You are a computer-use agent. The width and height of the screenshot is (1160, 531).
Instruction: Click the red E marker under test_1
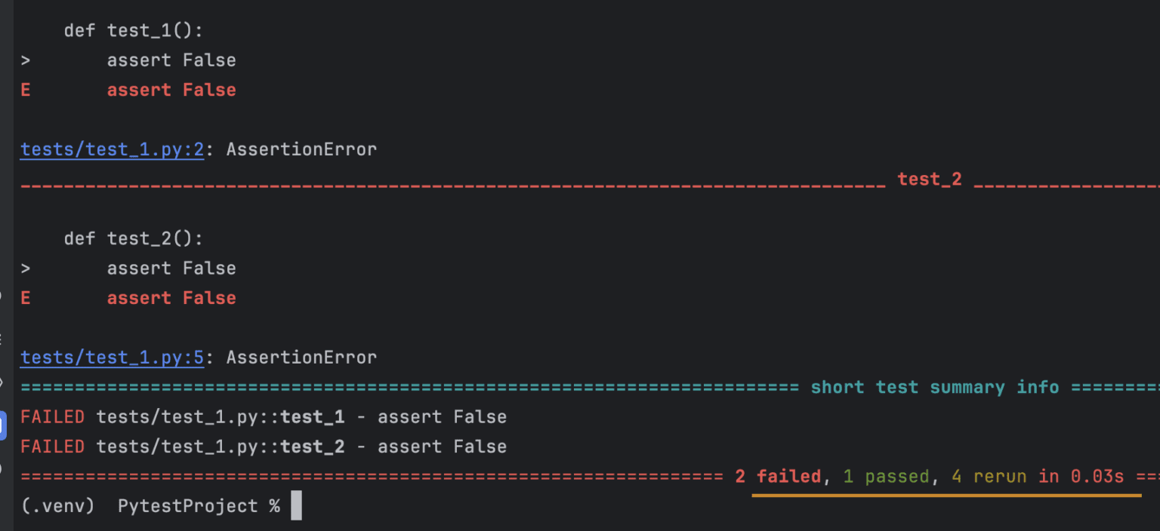click(26, 91)
